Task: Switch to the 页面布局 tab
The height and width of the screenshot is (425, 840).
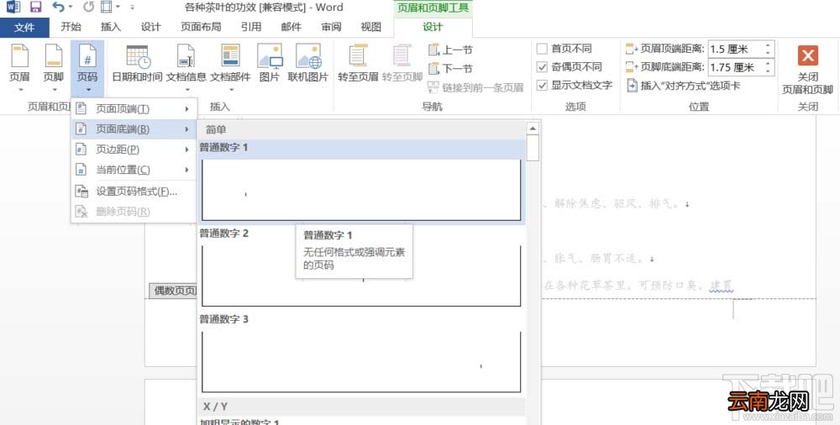Action: point(201,27)
